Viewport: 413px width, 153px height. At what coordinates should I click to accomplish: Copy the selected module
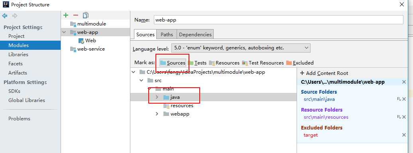(x=86, y=15)
